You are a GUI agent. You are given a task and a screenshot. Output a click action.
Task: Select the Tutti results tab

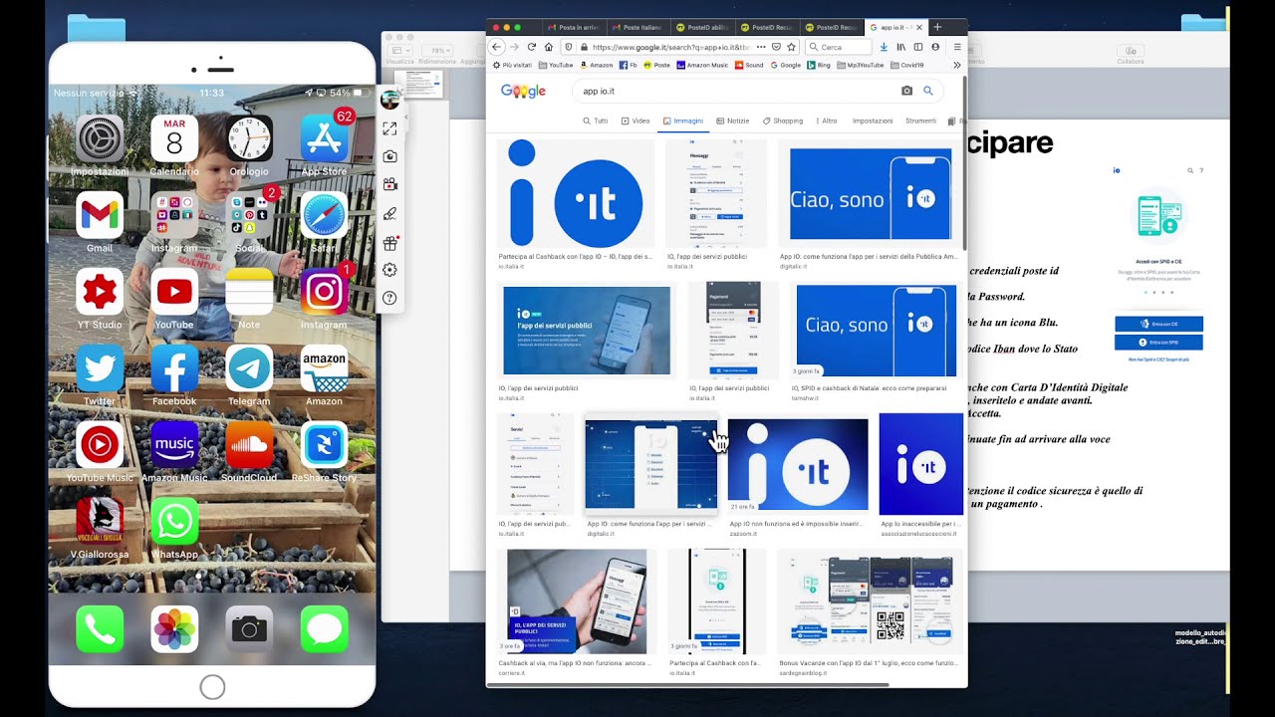pos(596,120)
